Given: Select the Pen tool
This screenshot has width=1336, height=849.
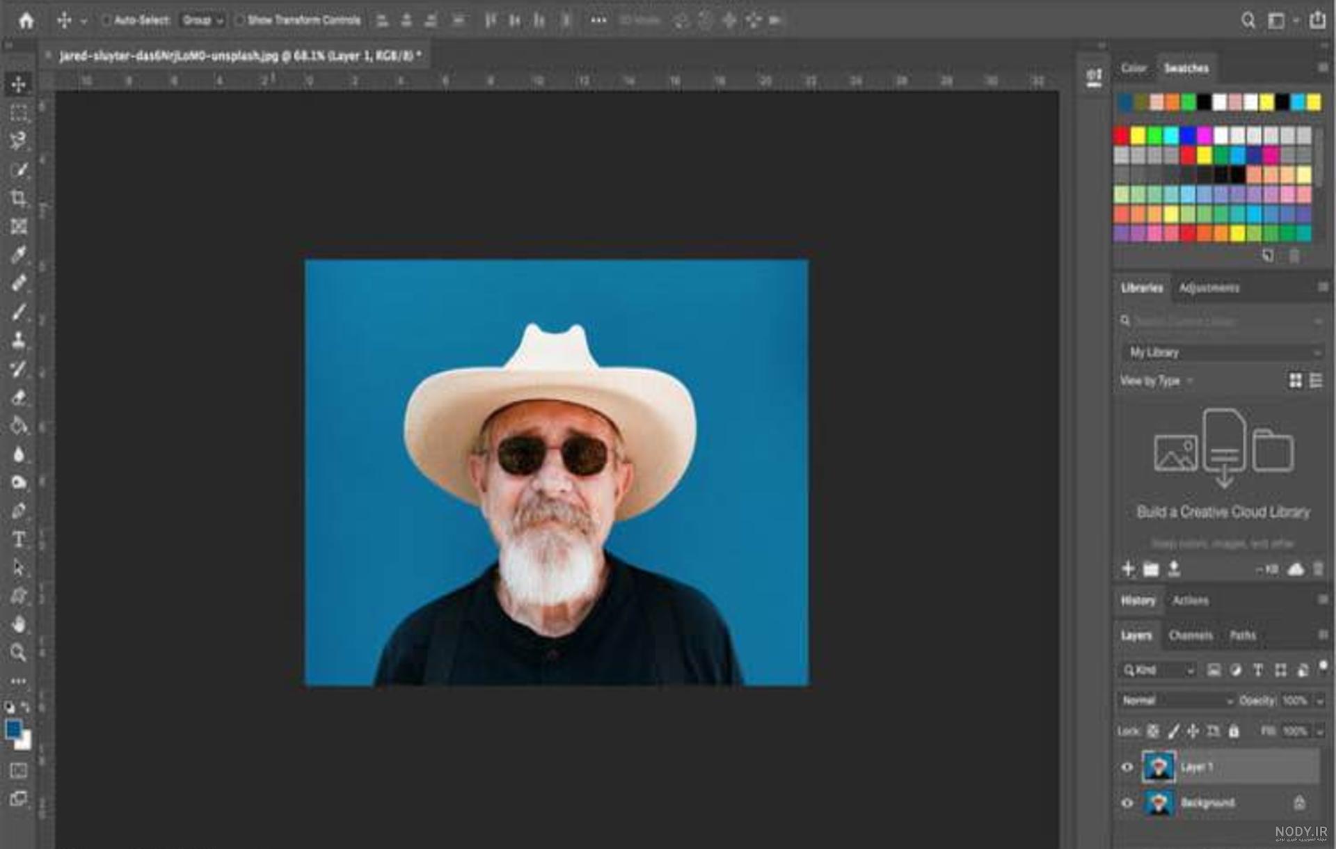Looking at the screenshot, I should (19, 511).
